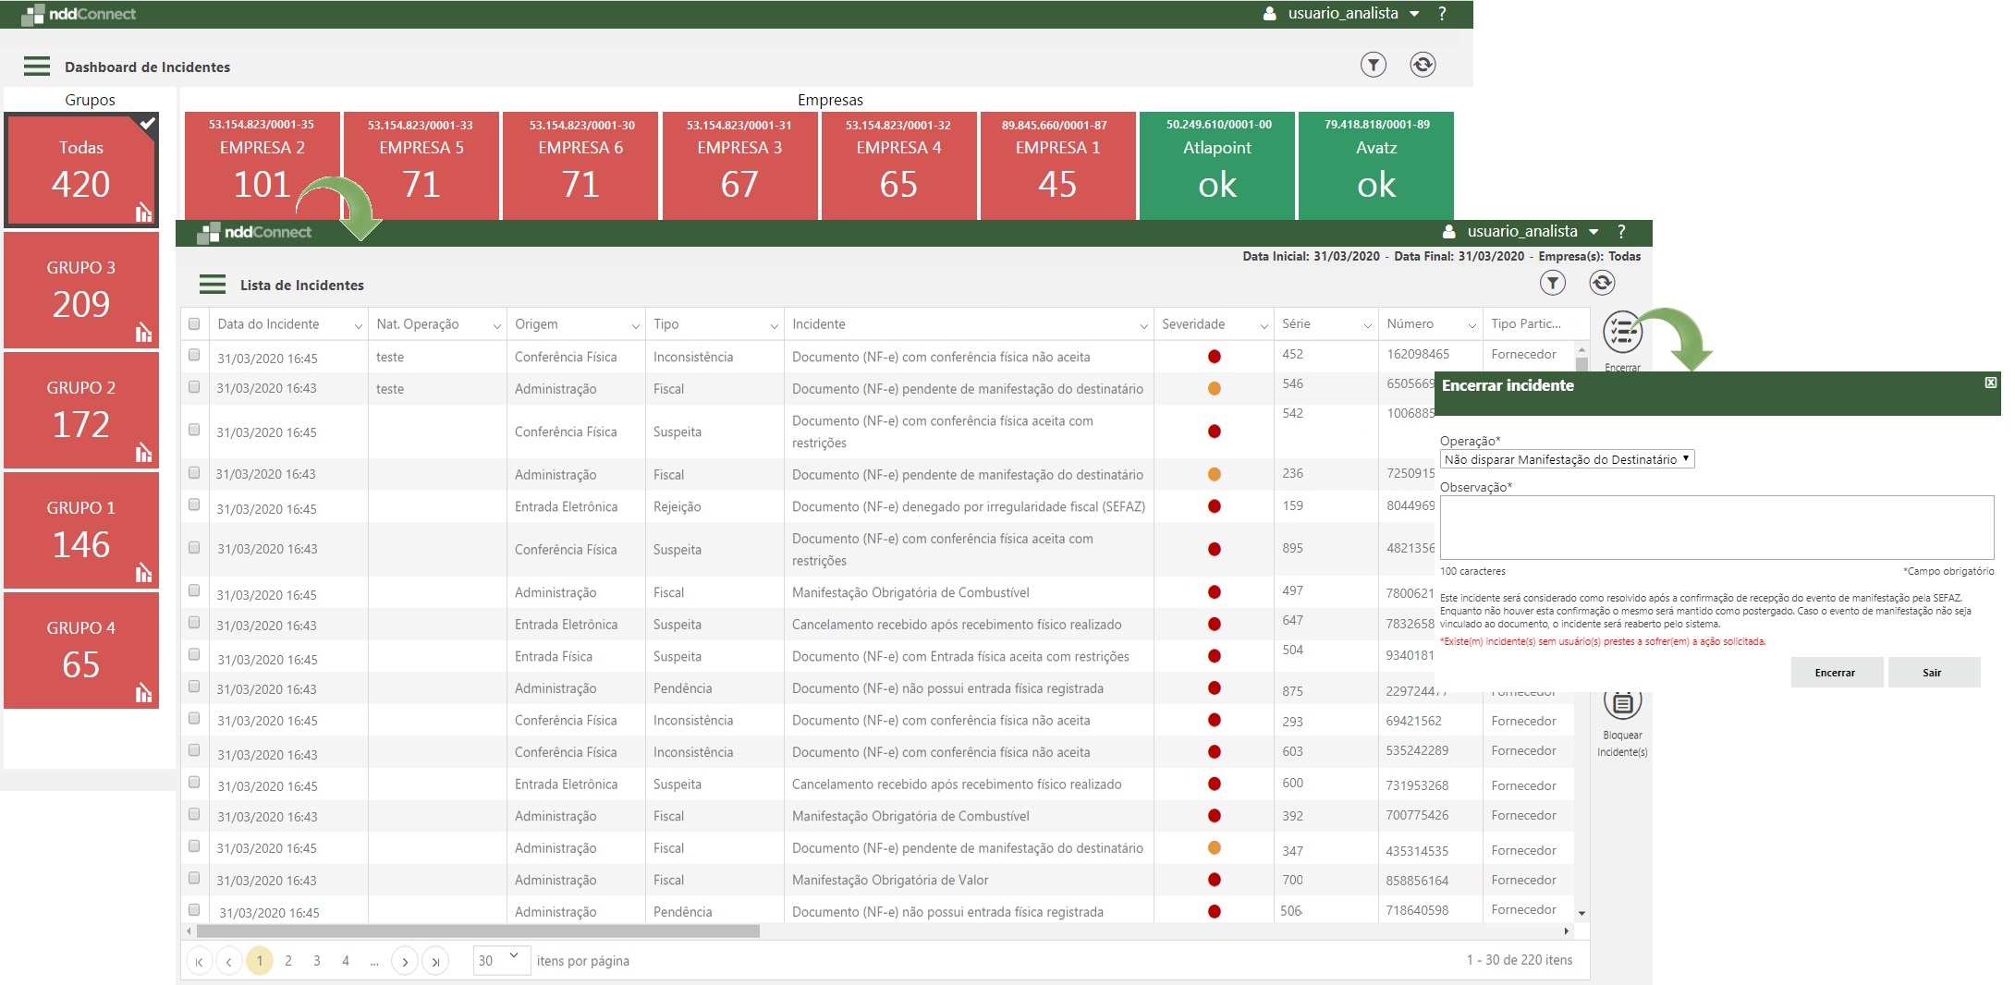Screen dimensions: 2015x985
Task: Open chart icon on GRUPO 3 tile
Action: click(x=143, y=333)
